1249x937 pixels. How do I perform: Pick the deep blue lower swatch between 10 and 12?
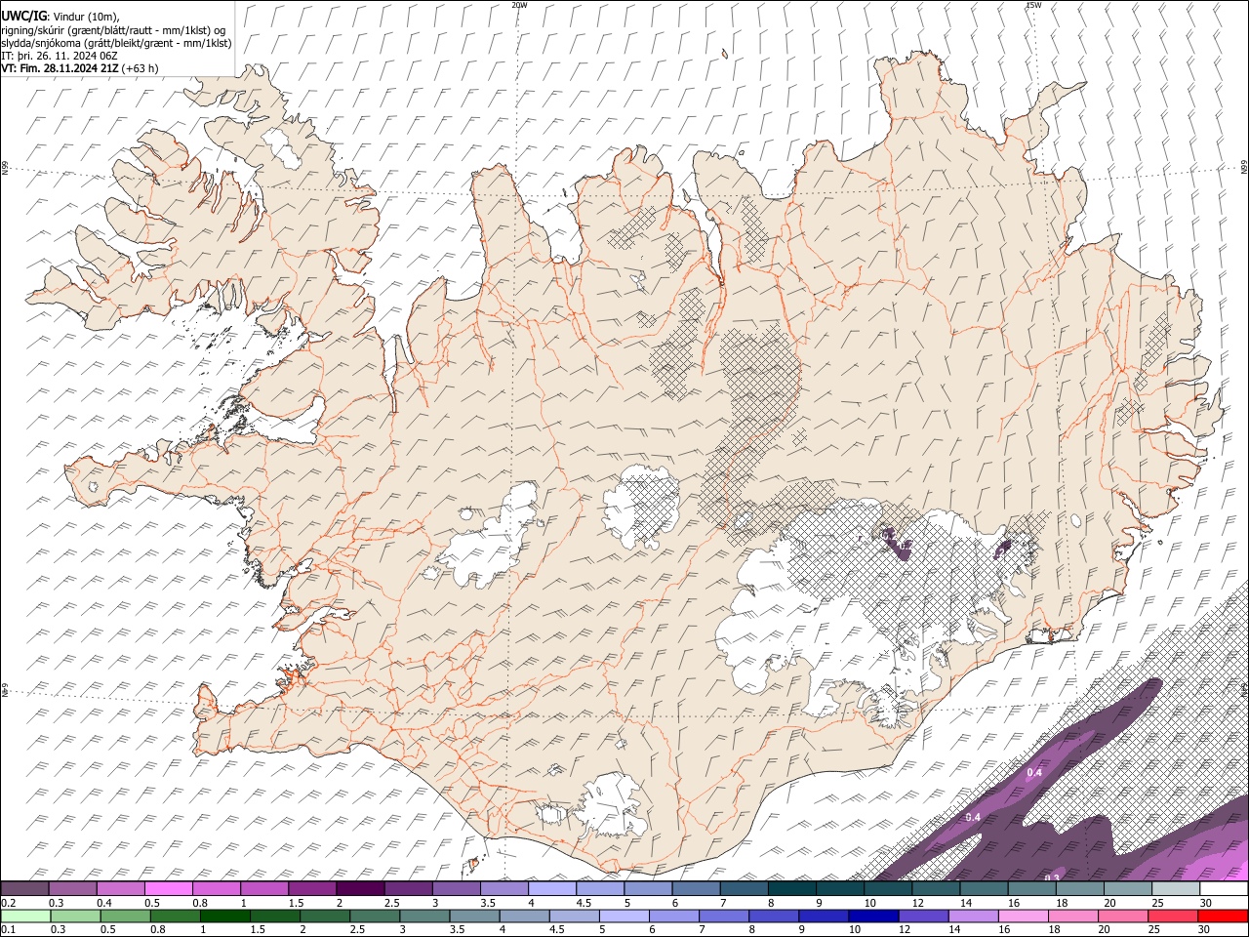[873, 916]
